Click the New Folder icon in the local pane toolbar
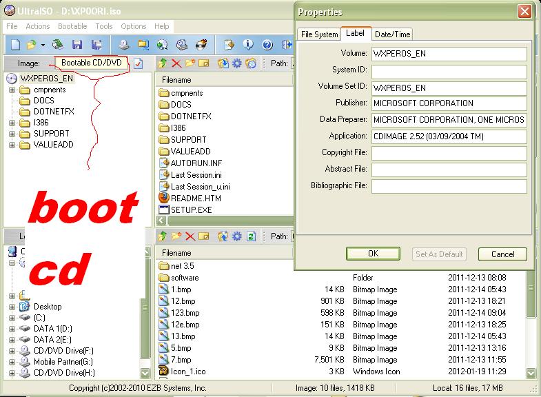This screenshot has width=541, height=397. point(176,236)
